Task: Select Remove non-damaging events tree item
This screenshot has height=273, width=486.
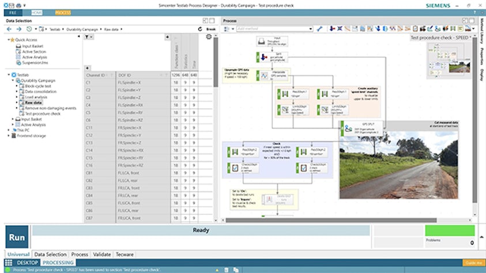Action: (x=51, y=108)
